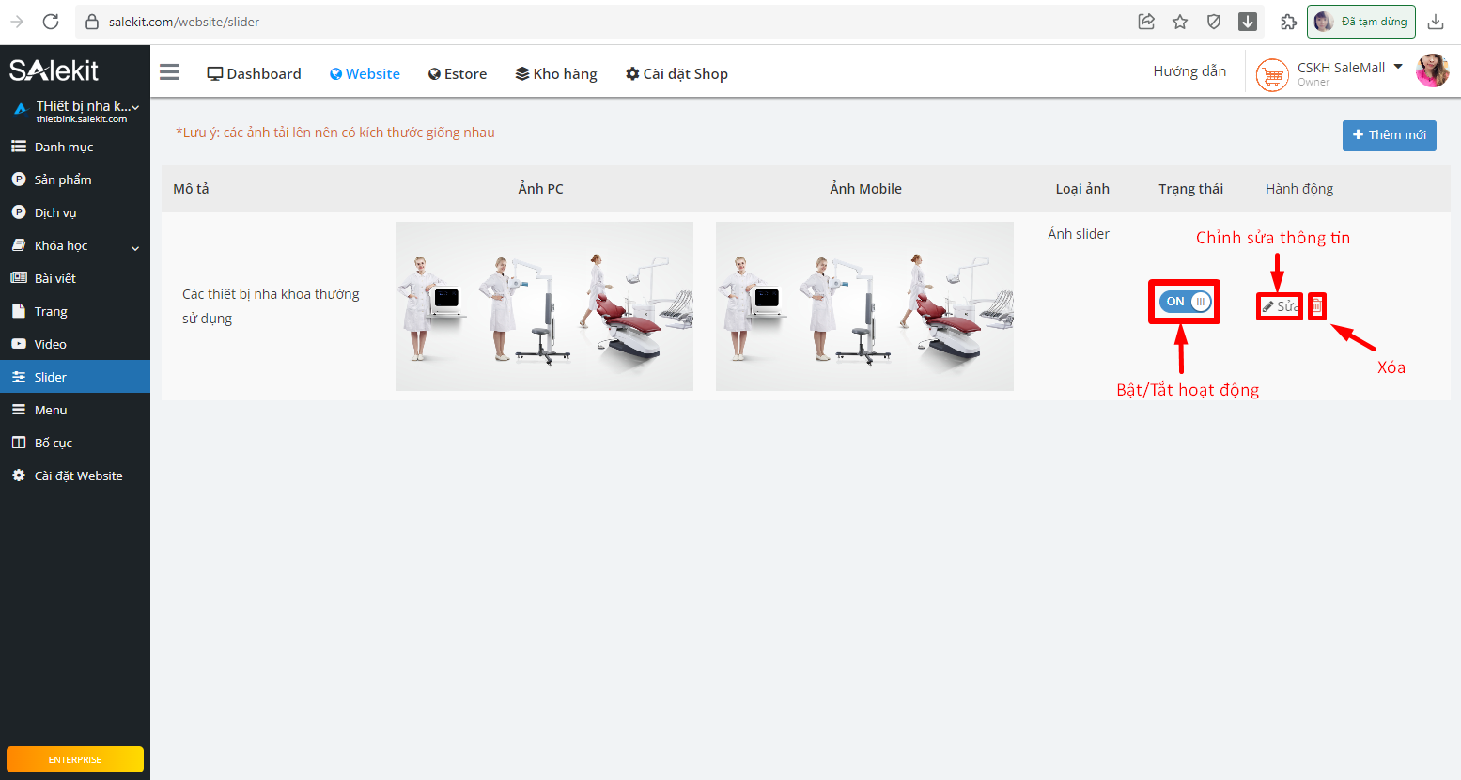The width and height of the screenshot is (1461, 780).
Task: Switch to the Website tab
Action: (x=365, y=73)
